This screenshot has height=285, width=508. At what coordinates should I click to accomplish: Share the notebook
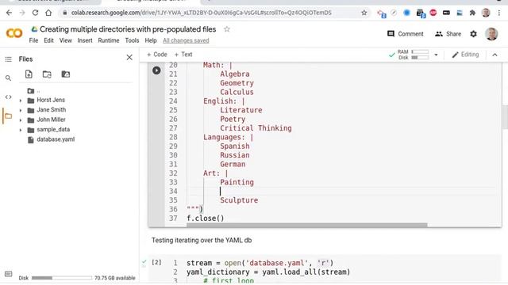pyautogui.click(x=448, y=34)
